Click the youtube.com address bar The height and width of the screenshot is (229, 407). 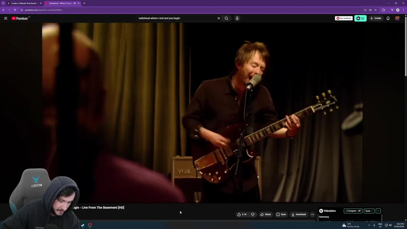pyautogui.click(x=191, y=10)
